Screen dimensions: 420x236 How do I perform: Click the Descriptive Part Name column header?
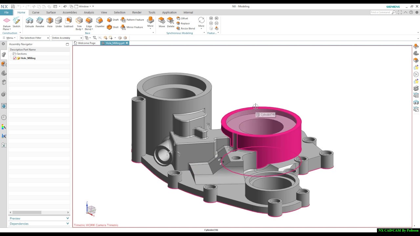(x=39, y=49)
